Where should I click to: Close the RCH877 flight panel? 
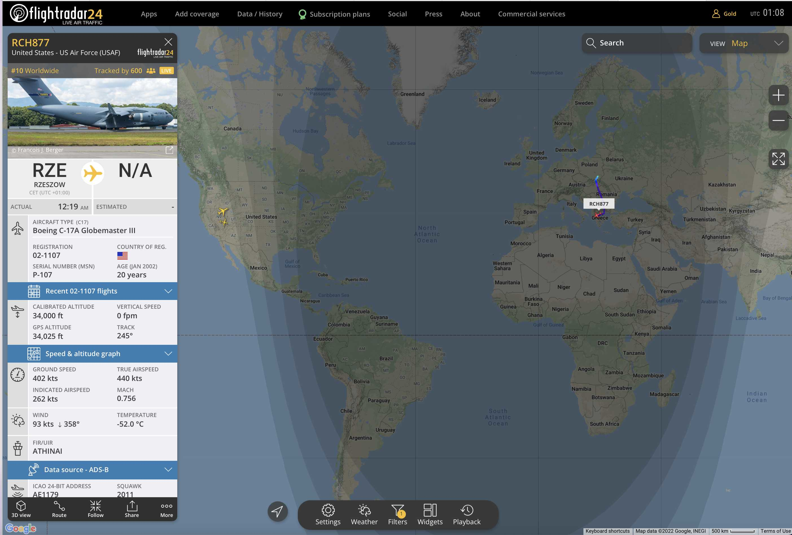point(168,42)
